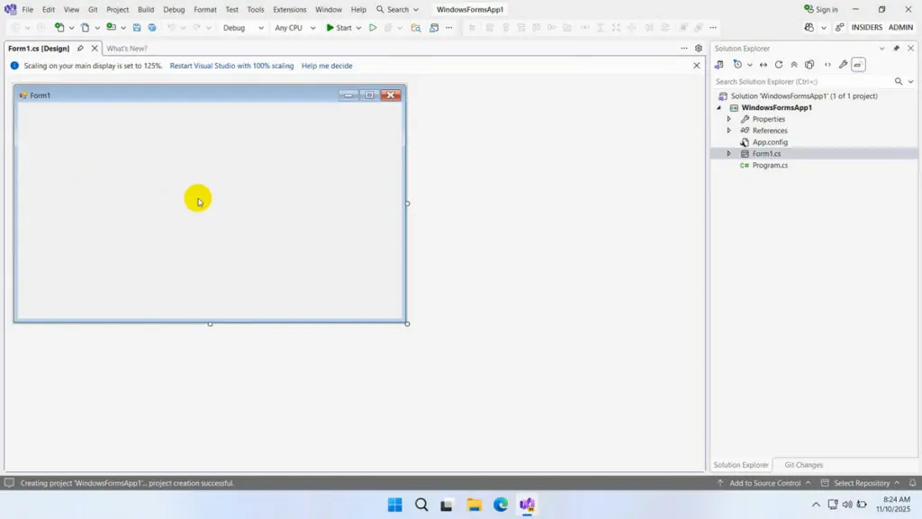
Task: Open the Any CPU platform dropdown
Action: click(294, 28)
